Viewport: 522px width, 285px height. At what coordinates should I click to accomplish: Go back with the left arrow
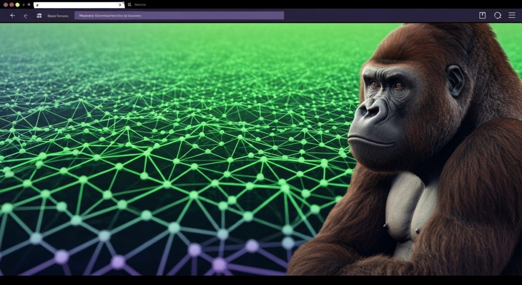(x=26, y=16)
